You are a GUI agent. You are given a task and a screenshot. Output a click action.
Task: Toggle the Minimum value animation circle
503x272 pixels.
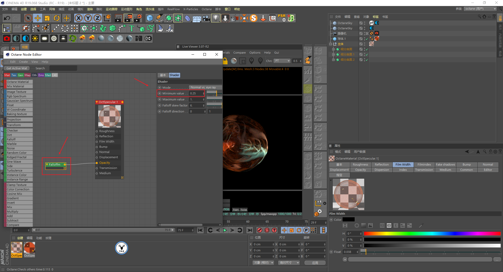160,93
